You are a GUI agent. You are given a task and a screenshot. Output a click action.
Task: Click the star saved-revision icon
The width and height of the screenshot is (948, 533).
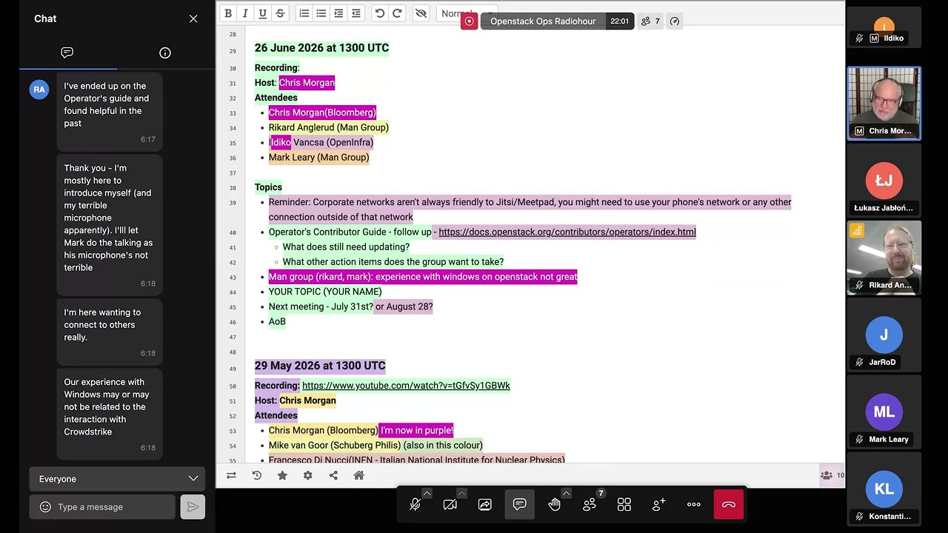[282, 475]
